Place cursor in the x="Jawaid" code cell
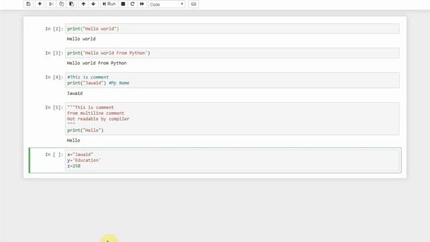The height and width of the screenshot is (242, 430). pyautogui.click(x=232, y=160)
